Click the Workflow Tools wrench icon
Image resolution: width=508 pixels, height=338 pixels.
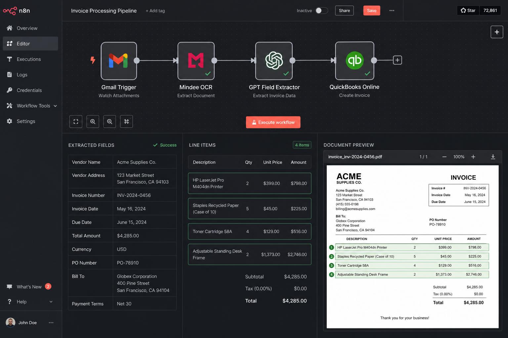10,106
